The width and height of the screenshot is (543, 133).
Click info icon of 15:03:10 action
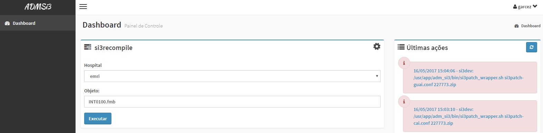tap(404, 102)
